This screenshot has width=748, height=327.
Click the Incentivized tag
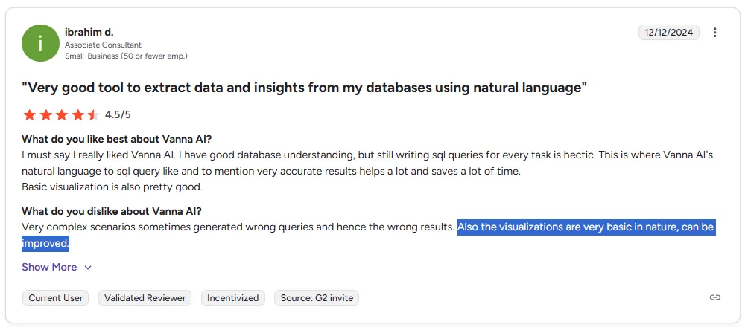pyautogui.click(x=233, y=298)
